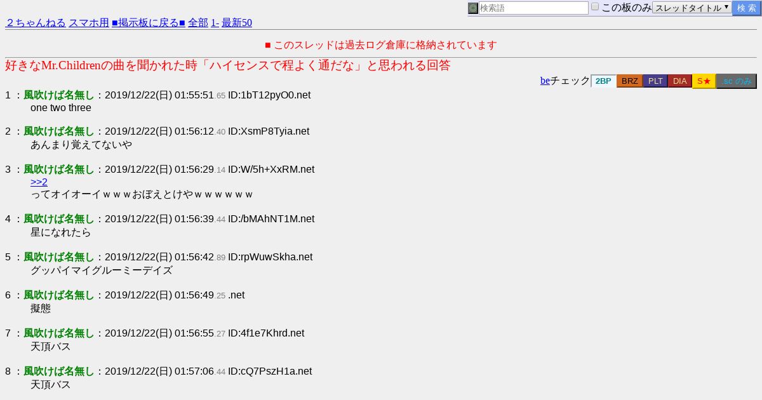Show all posts with 全部 link
The height and width of the screenshot is (400, 762).
198,23
